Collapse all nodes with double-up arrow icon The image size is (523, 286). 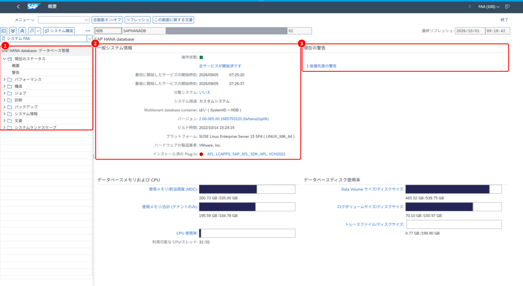coord(22,31)
